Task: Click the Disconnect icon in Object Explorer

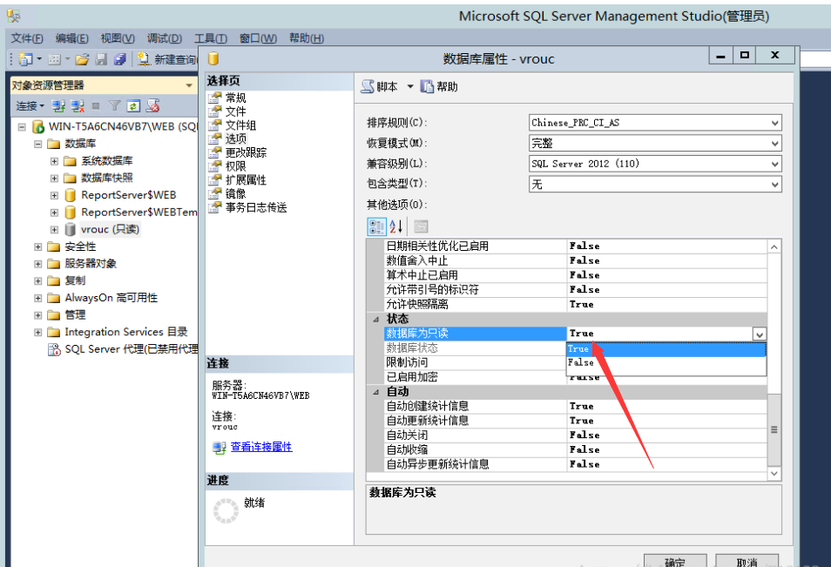Action: tap(78, 106)
